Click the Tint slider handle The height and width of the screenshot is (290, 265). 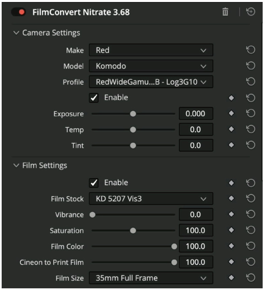pyautogui.click(x=133, y=146)
